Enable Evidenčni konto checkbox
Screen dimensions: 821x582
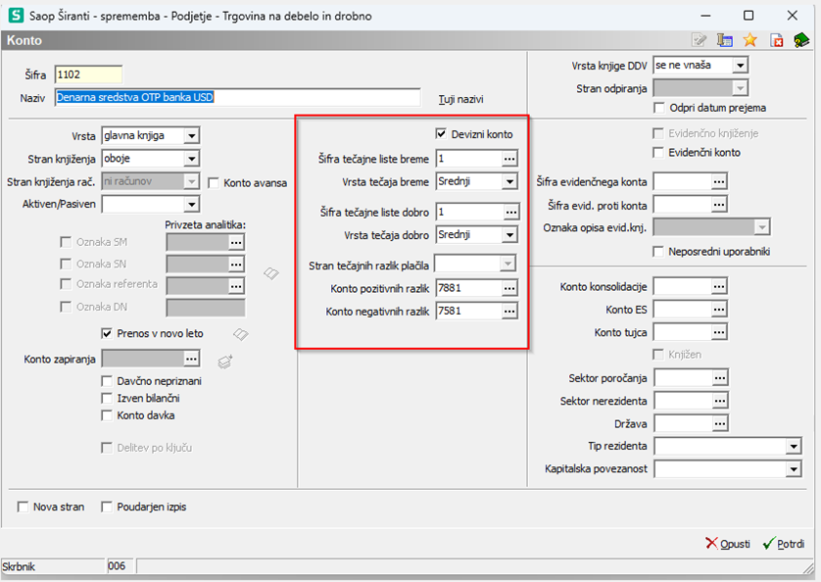[x=658, y=153]
